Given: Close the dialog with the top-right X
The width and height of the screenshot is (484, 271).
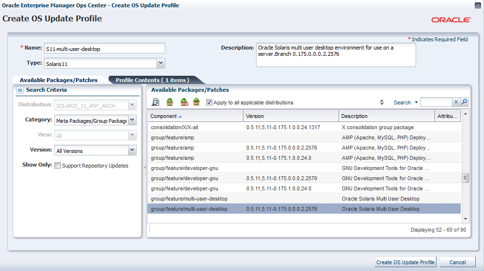Looking at the screenshot, I should pos(478,5).
